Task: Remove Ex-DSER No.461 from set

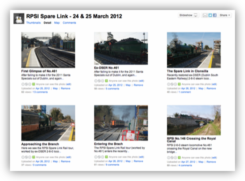Action: [x=138, y=85]
